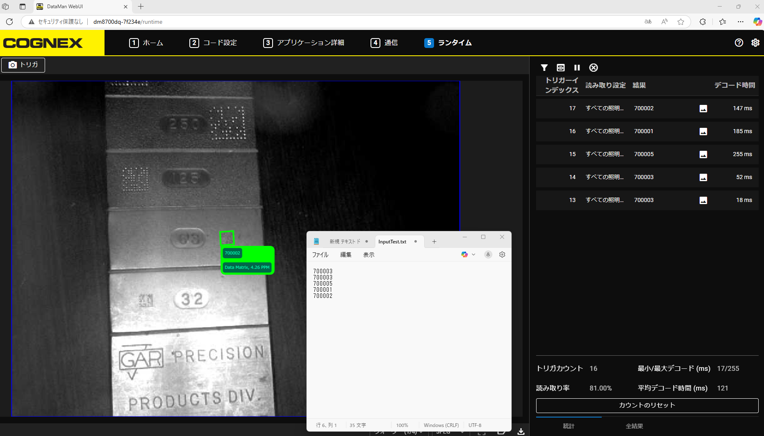764x436 pixels.
Task: Go to the コード設定 step
Action: [x=213, y=43]
